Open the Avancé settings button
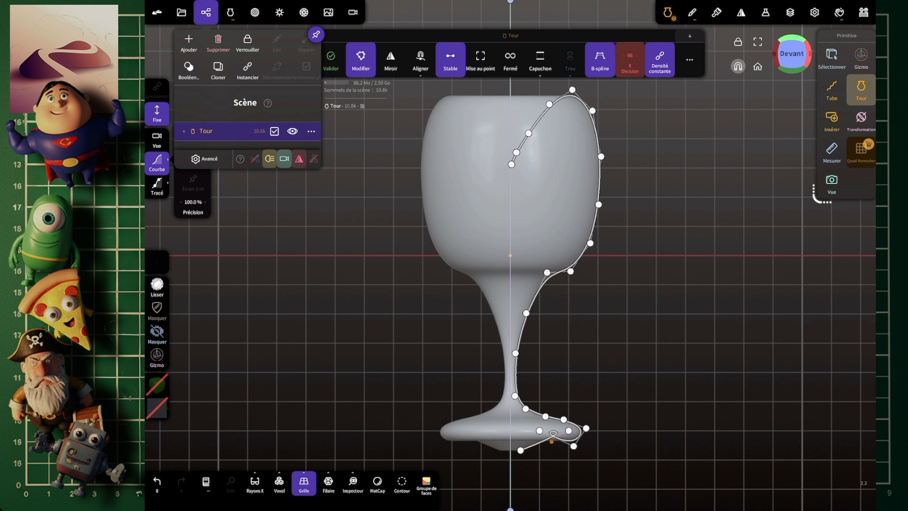This screenshot has width=908, height=511. 204,159
